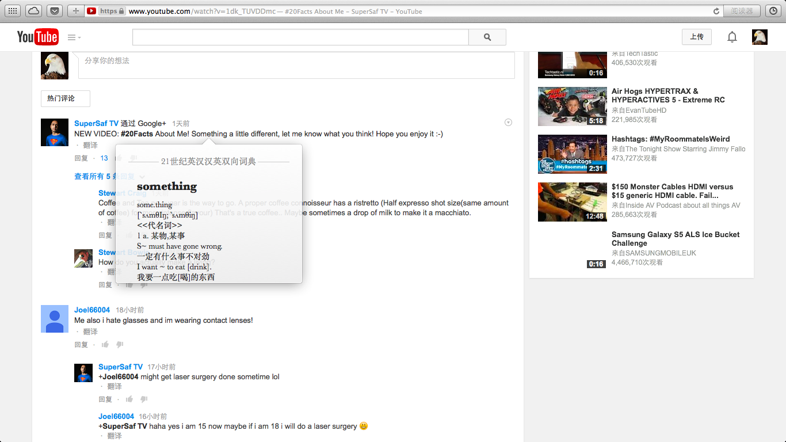Open Safari's Top Sites grid
This screenshot has width=786, height=442.
click(x=13, y=11)
